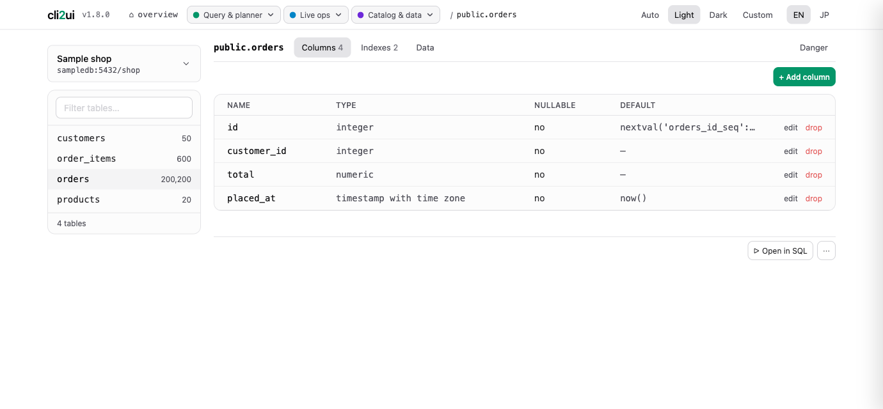
Task: Switch to the Indexes tab
Action: point(379,47)
